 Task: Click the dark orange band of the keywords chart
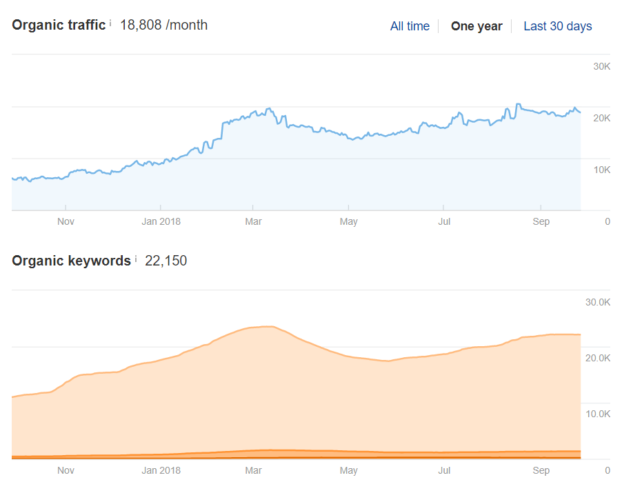[297, 458]
